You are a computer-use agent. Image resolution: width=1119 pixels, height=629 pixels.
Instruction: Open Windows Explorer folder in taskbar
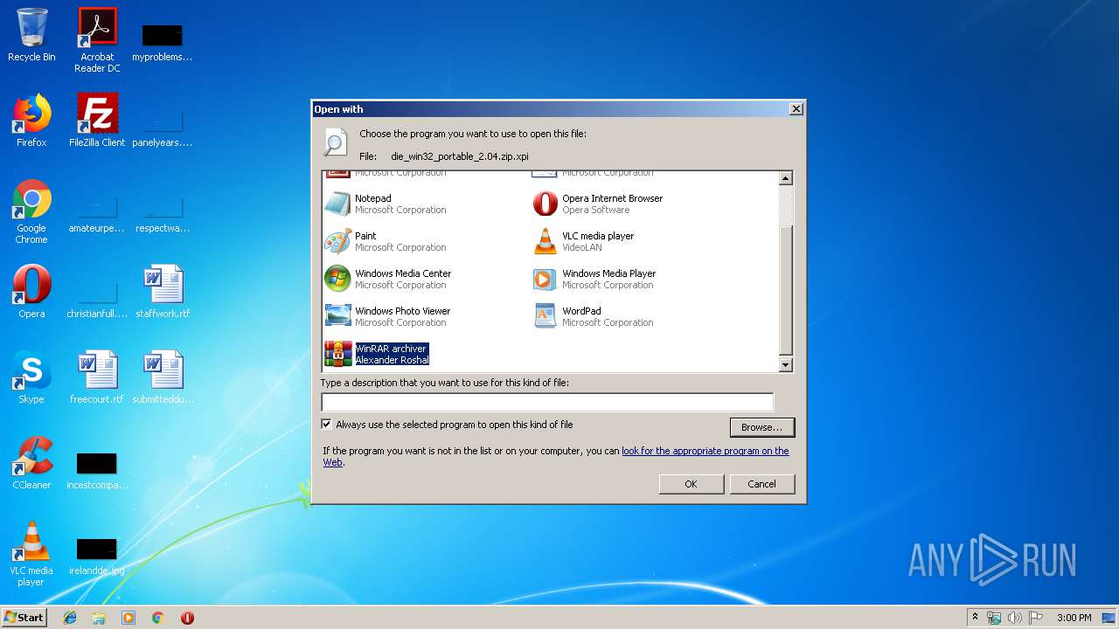99,618
